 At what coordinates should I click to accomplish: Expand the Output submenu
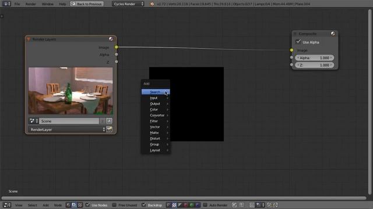(x=156, y=104)
